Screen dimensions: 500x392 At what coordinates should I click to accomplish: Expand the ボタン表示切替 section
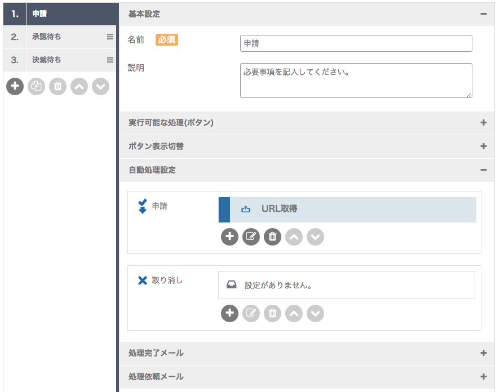point(484,146)
